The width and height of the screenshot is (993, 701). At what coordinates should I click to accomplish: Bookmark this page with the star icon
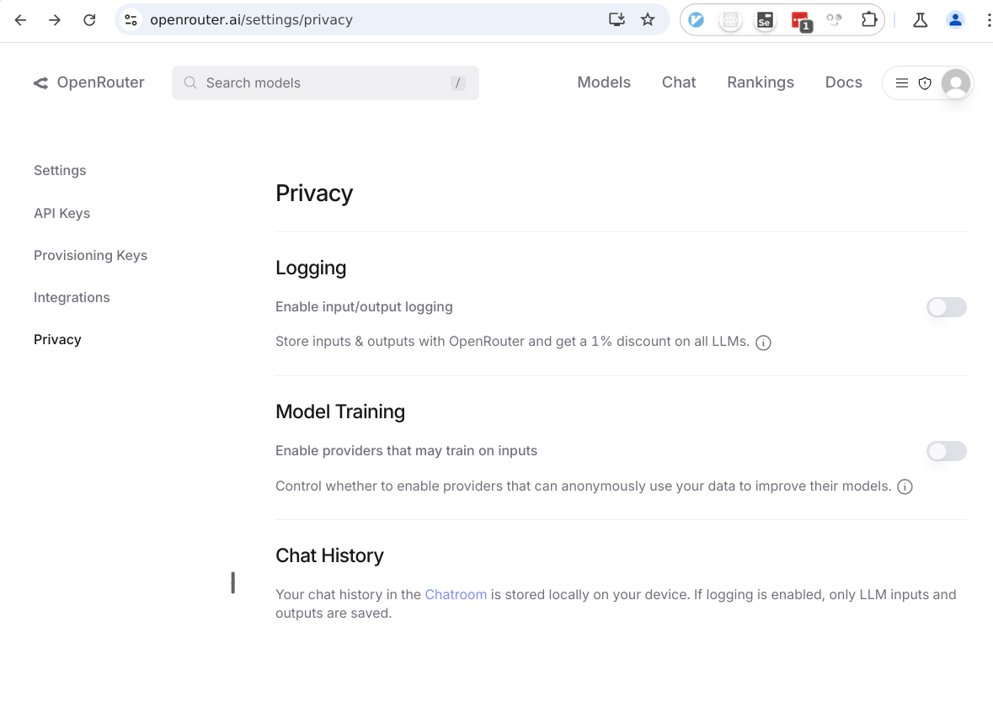[648, 20]
